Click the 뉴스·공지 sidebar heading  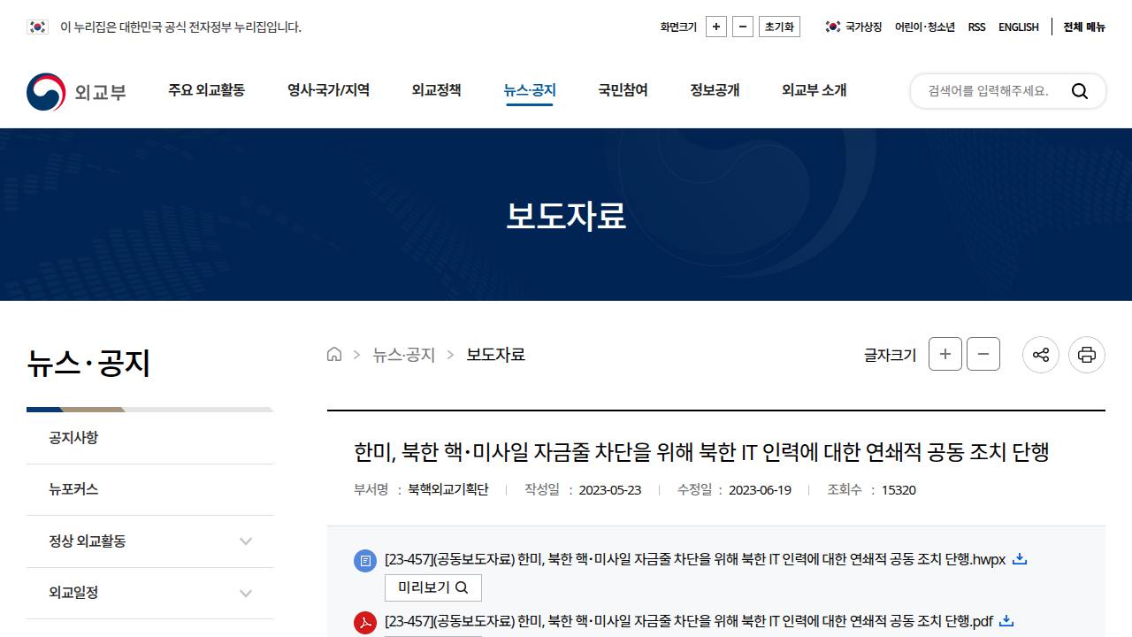pyautogui.click(x=88, y=364)
